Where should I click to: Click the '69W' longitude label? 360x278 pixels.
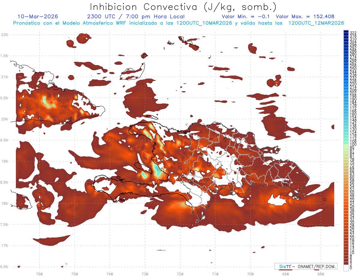285,274
